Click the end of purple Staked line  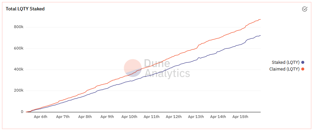(260, 35)
